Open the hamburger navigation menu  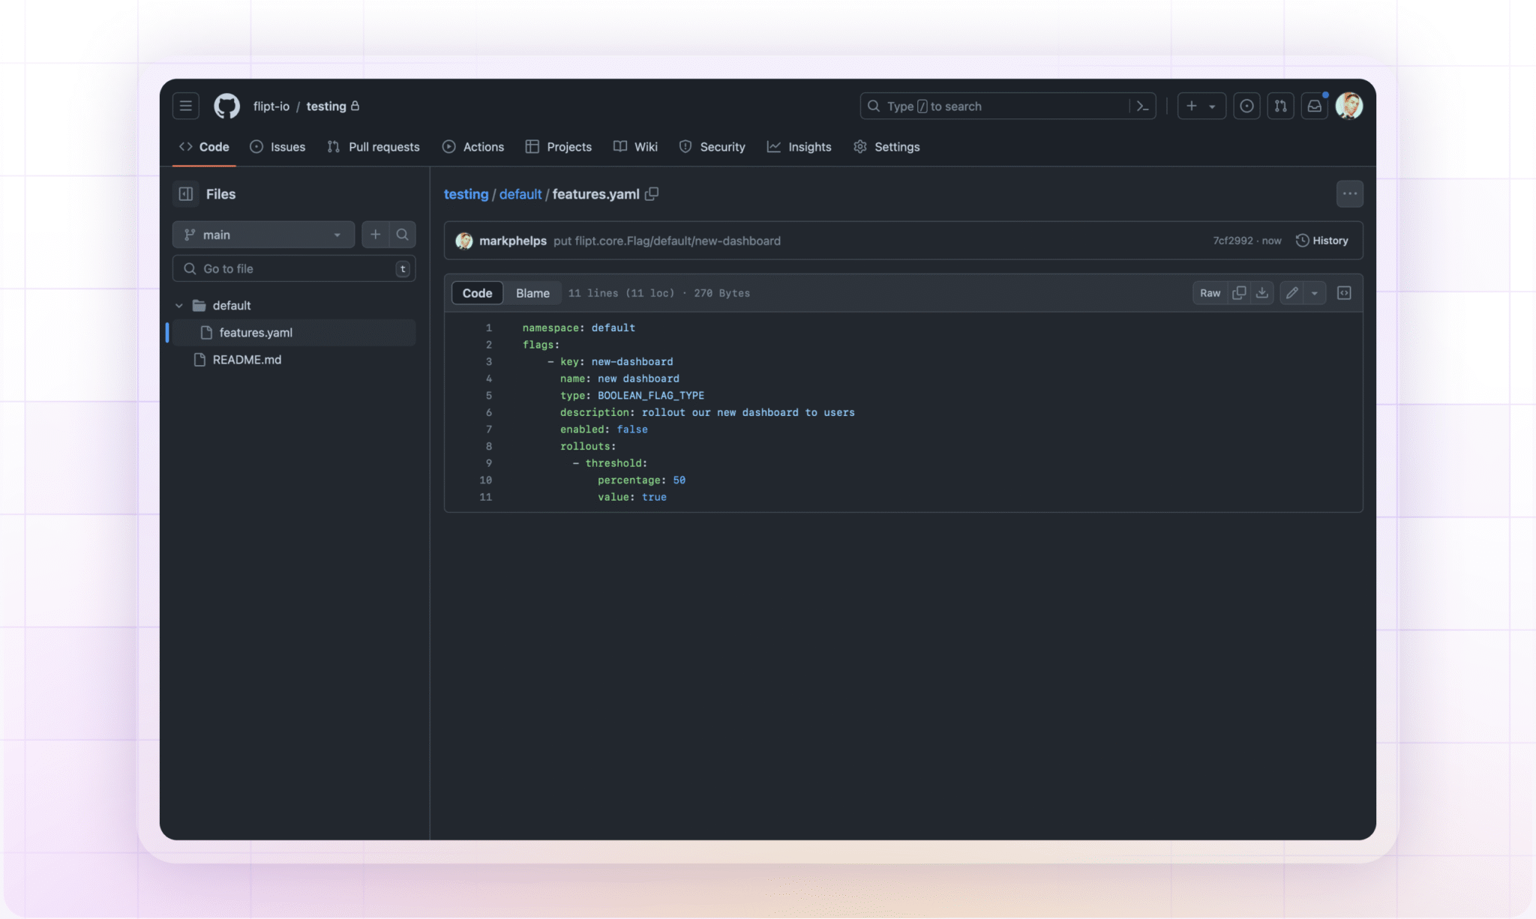pos(186,106)
